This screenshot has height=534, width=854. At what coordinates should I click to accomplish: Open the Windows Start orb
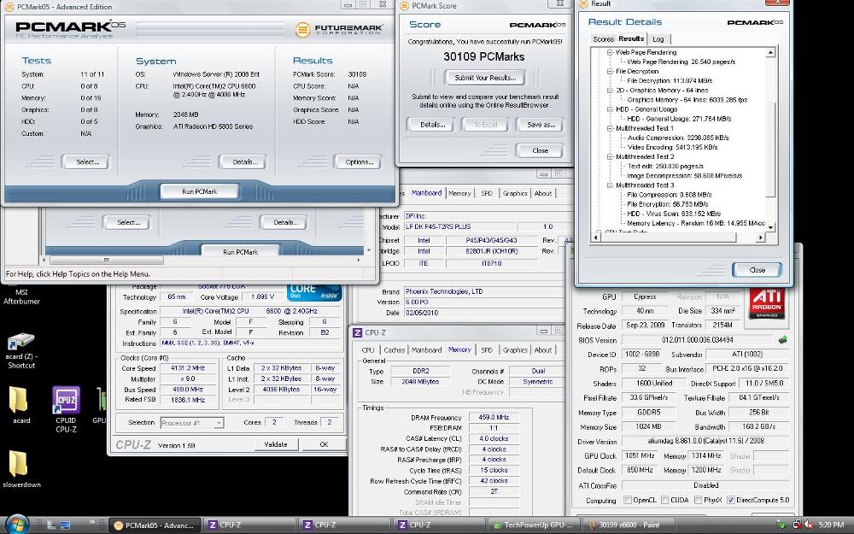tap(17, 525)
